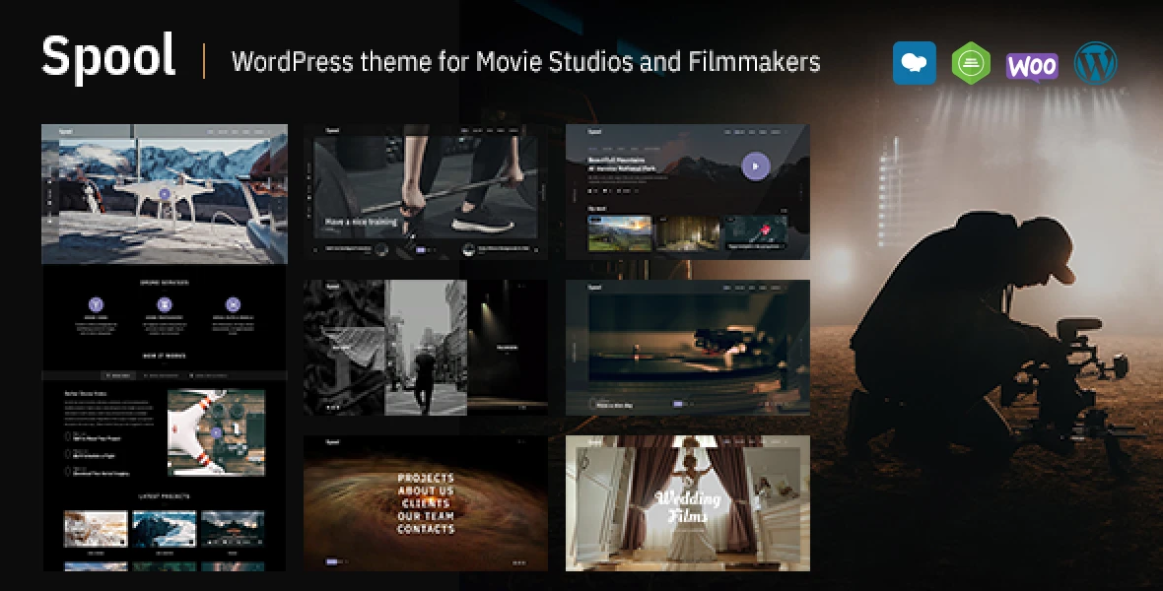Click first thumbnail under Latest Projects
Screen dimensions: 1163x591
(x=96, y=529)
